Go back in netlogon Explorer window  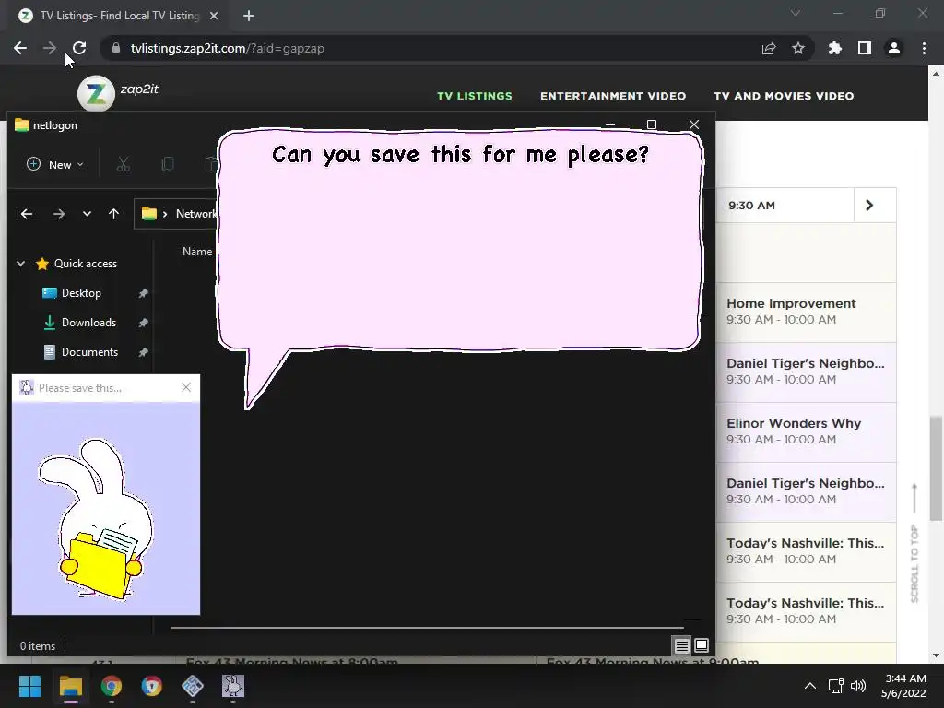point(27,214)
